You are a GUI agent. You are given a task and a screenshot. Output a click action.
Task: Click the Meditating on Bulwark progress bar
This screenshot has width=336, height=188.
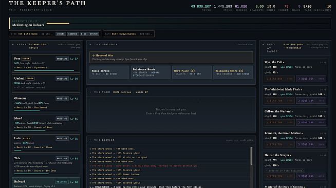pyautogui.click(x=188, y=23)
